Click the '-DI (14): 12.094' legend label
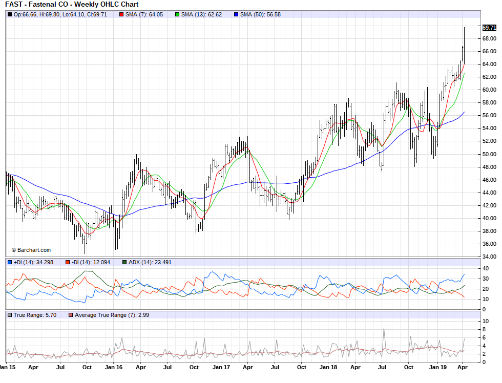502x383 pixels. click(x=91, y=262)
